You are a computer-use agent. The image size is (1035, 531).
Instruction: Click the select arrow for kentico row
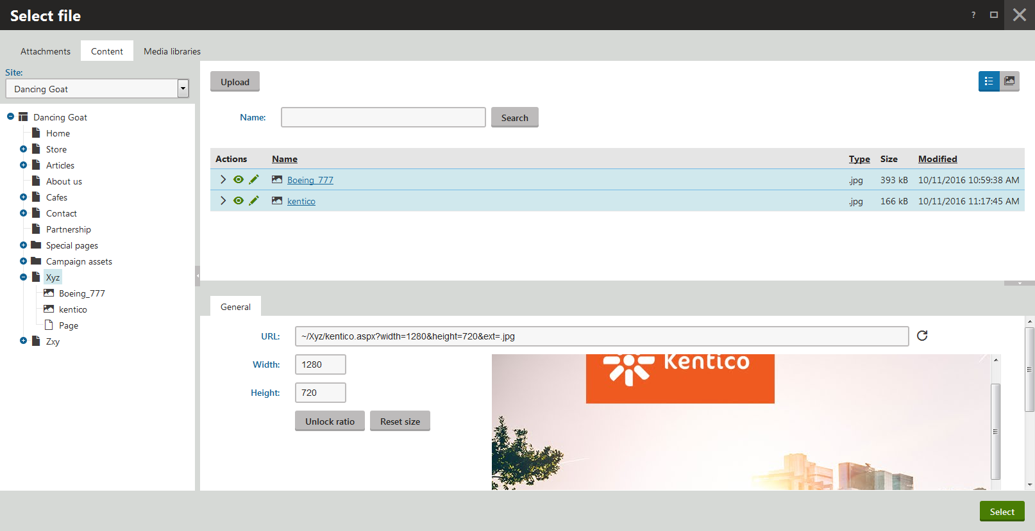223,201
